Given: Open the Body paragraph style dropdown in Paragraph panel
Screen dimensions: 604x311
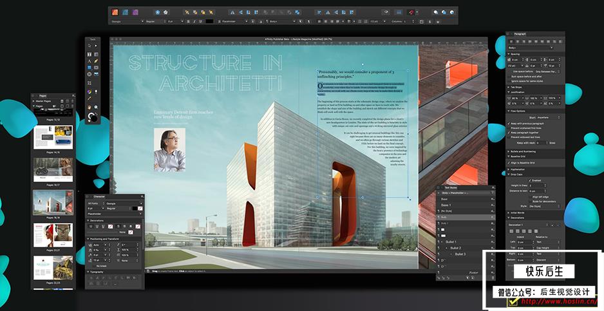Looking at the screenshot, I should point(531,48).
